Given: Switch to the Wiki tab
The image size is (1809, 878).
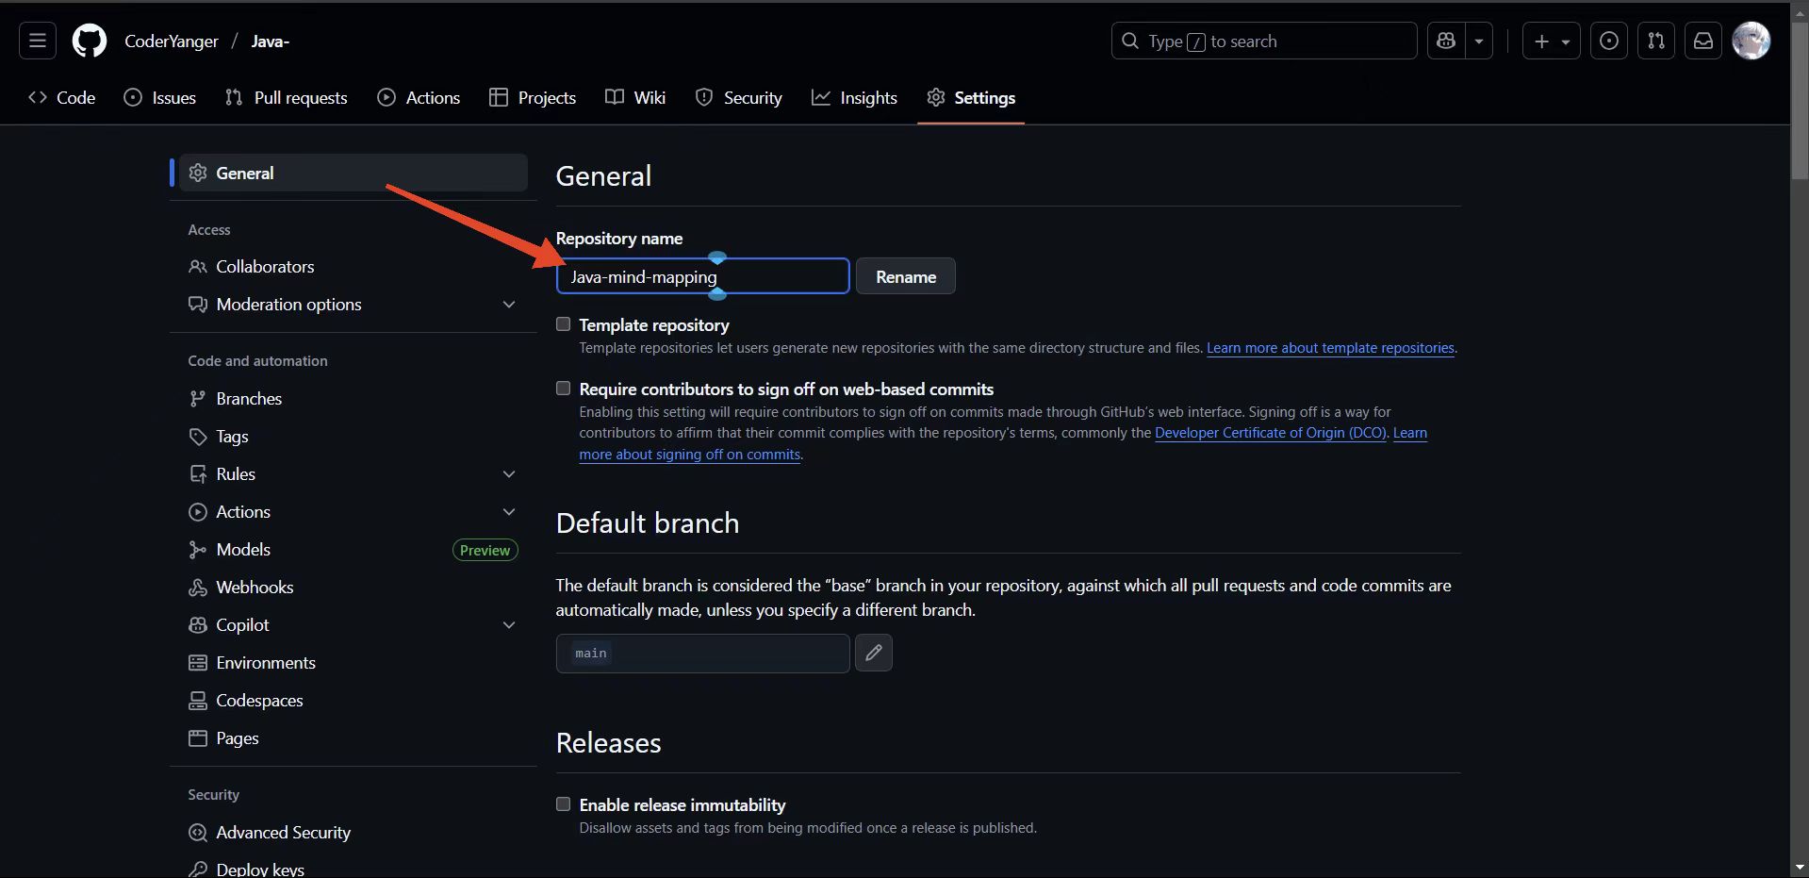Looking at the screenshot, I should click(x=635, y=97).
